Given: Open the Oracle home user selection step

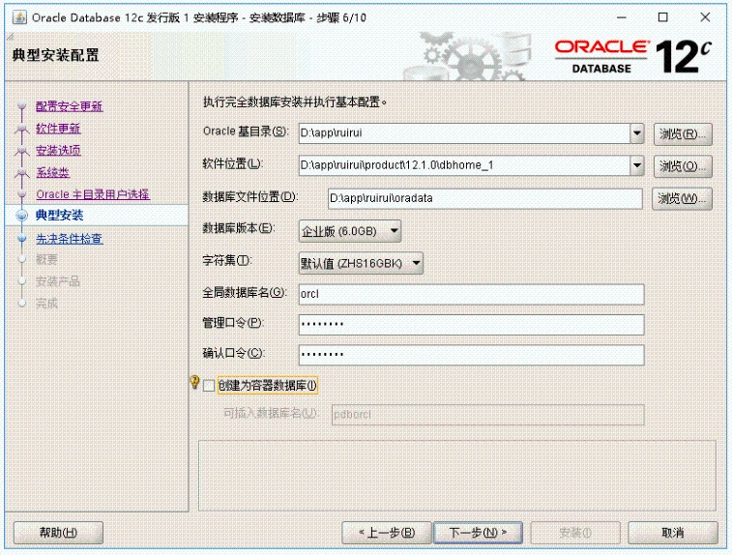Looking at the screenshot, I should (93, 194).
